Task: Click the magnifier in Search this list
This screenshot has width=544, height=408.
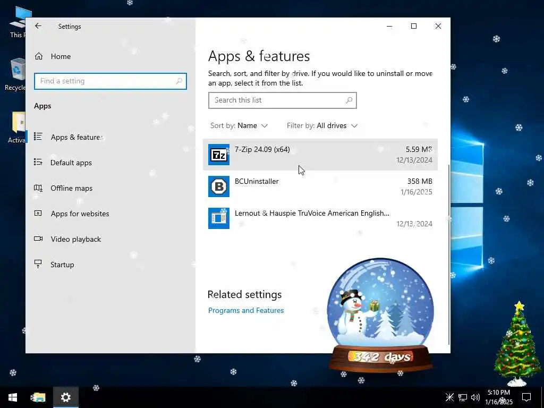Action: pos(349,100)
